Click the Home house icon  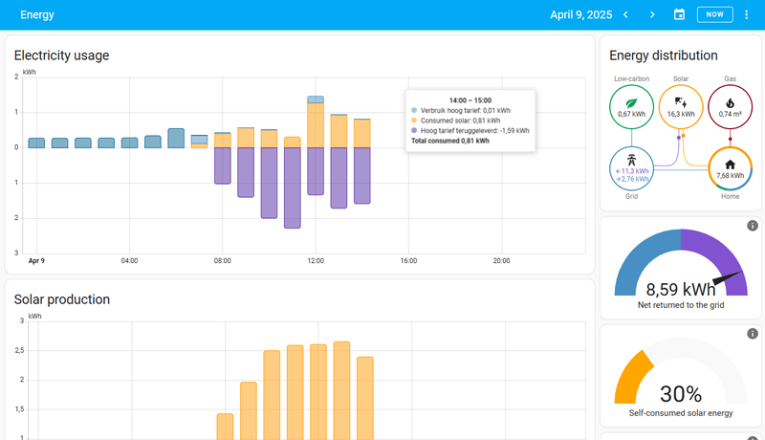tap(731, 164)
